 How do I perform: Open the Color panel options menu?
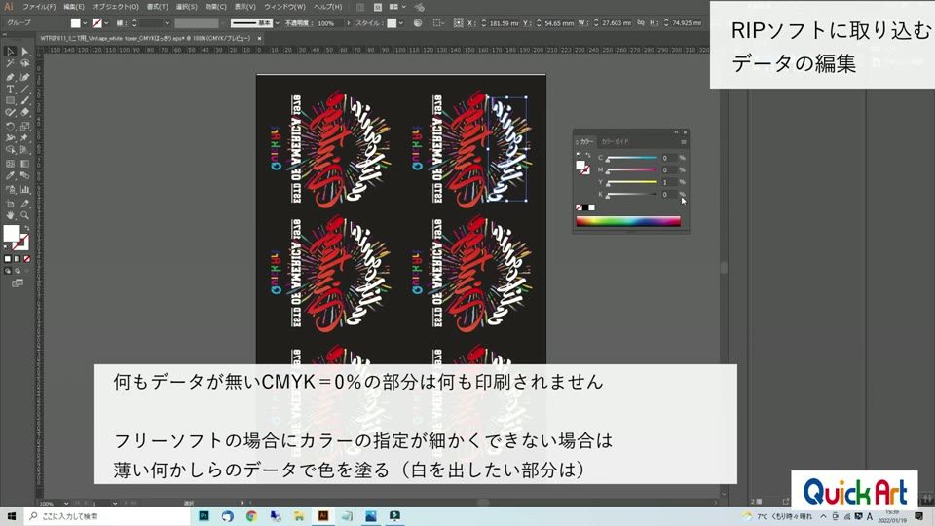tap(684, 142)
